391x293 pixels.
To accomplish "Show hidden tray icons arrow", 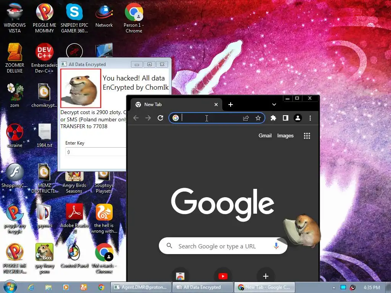I will click(x=334, y=288).
